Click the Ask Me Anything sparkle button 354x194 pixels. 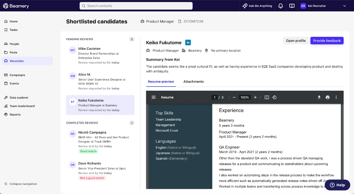pos(257,6)
